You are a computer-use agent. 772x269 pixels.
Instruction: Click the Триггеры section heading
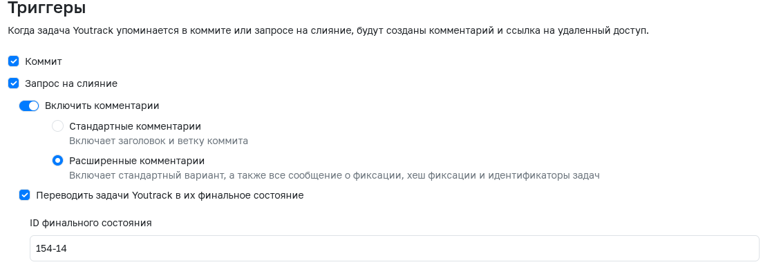tap(47, 8)
